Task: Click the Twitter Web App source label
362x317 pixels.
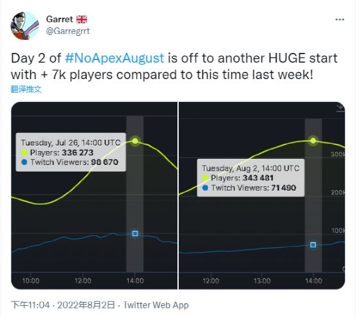Action: click(156, 305)
